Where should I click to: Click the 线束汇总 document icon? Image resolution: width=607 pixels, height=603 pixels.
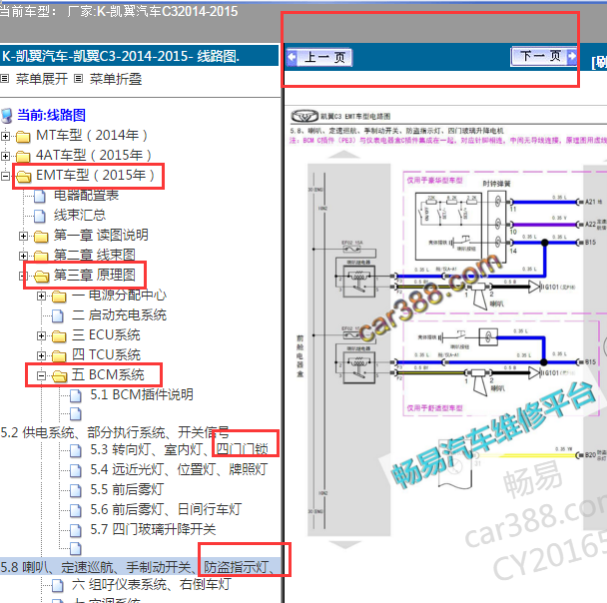[x=40, y=216]
